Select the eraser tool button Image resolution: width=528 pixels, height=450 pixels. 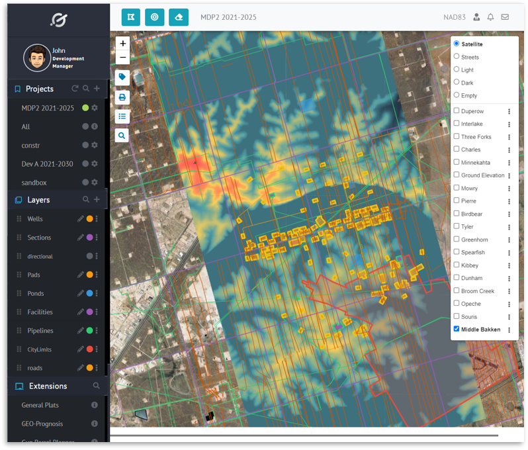point(179,17)
